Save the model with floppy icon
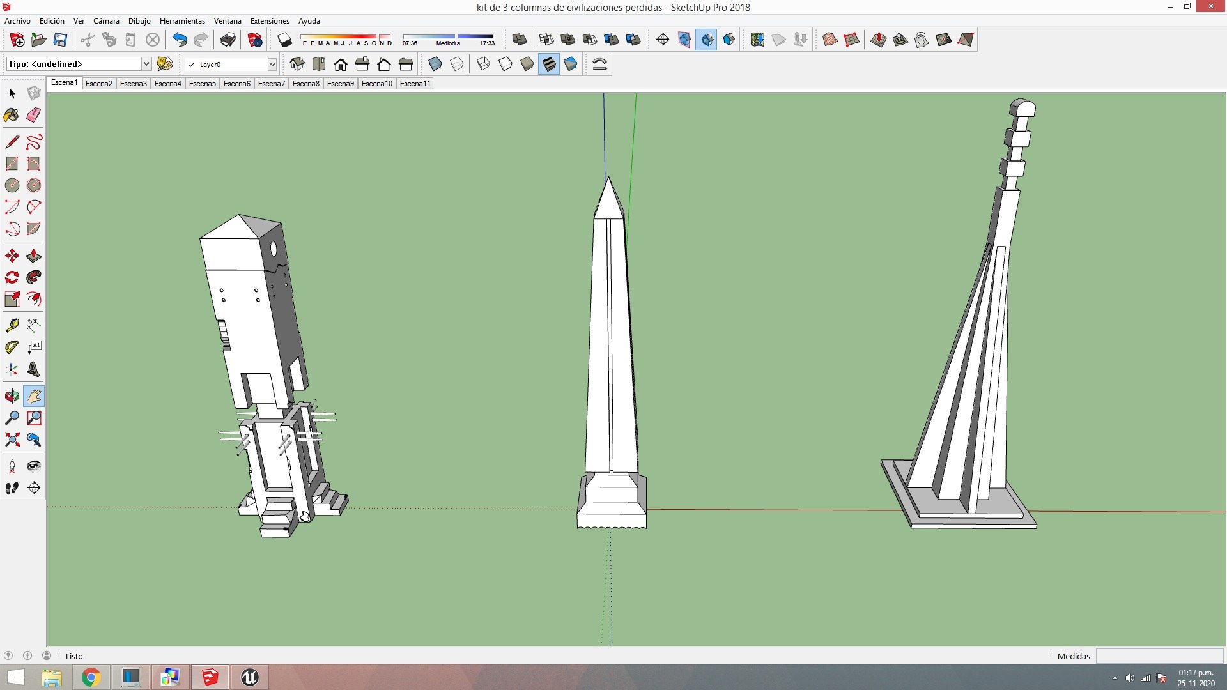This screenshot has height=690, width=1227. [60, 40]
